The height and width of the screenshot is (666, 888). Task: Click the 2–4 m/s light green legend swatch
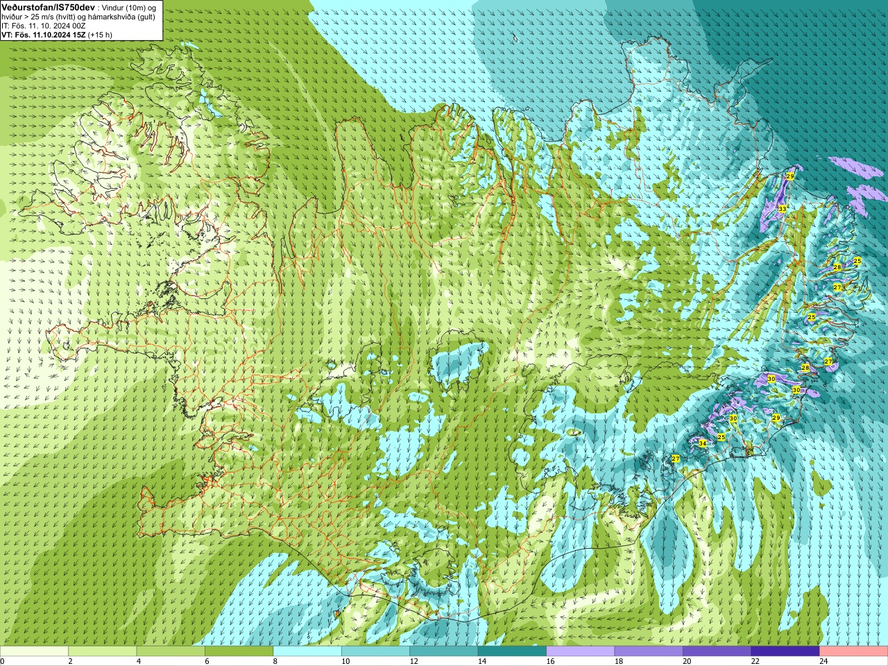(x=102, y=651)
